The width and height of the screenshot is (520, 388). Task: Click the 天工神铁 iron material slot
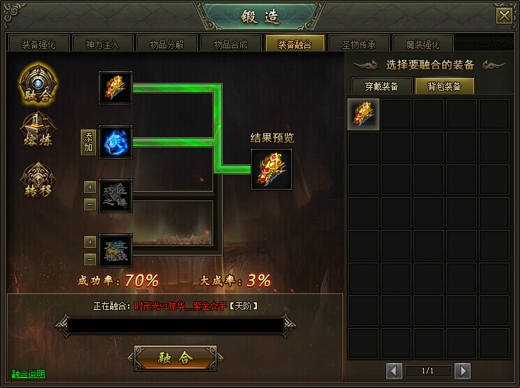(116, 251)
